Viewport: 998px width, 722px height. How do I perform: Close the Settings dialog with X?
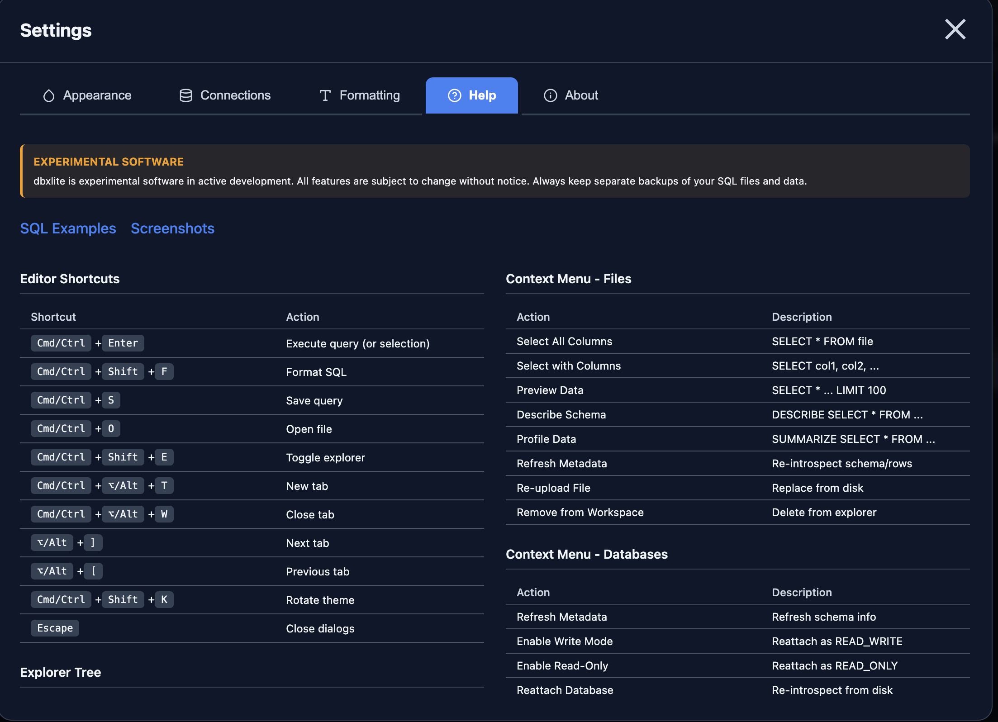(955, 29)
